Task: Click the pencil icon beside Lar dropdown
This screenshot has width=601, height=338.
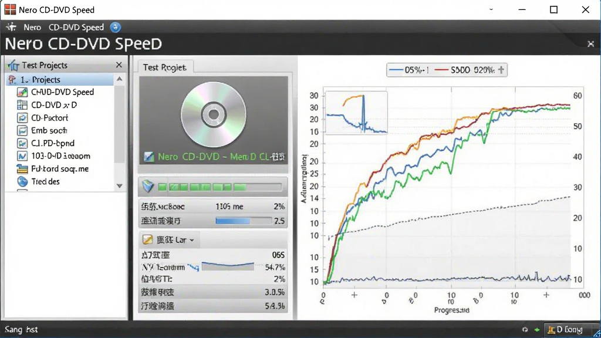Action: (147, 240)
